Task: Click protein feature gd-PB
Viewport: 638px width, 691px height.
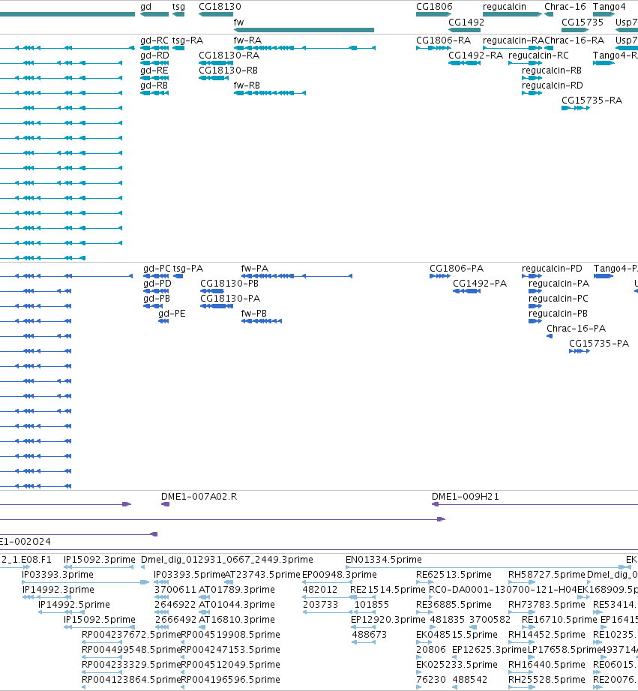Action: pyautogui.click(x=153, y=306)
